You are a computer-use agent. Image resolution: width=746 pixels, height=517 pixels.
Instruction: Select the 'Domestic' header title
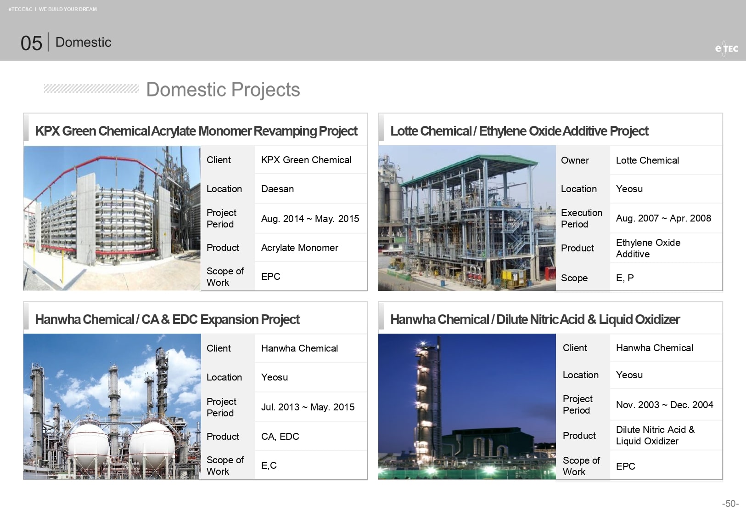click(84, 42)
